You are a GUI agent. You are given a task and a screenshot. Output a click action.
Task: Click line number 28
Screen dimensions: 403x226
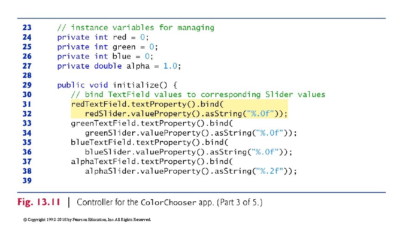pyautogui.click(x=27, y=75)
